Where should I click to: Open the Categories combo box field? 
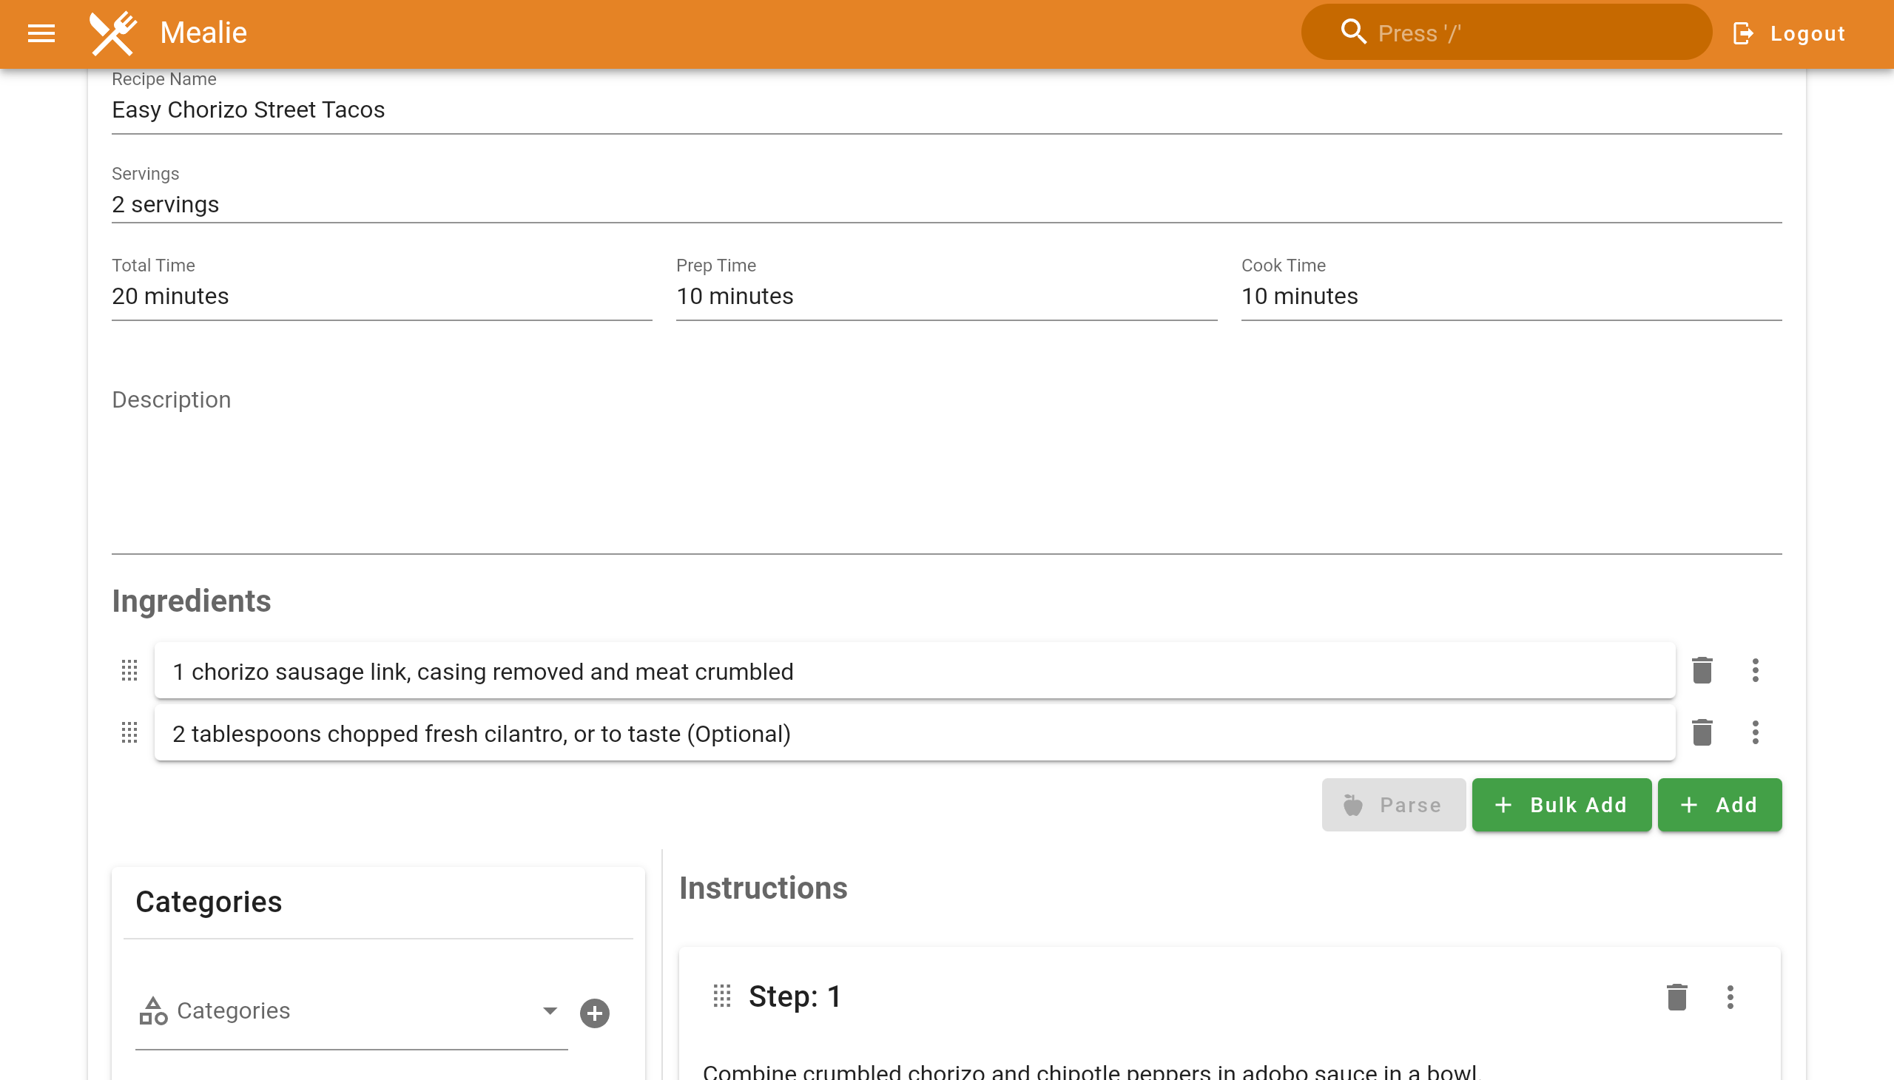pyautogui.click(x=348, y=1011)
